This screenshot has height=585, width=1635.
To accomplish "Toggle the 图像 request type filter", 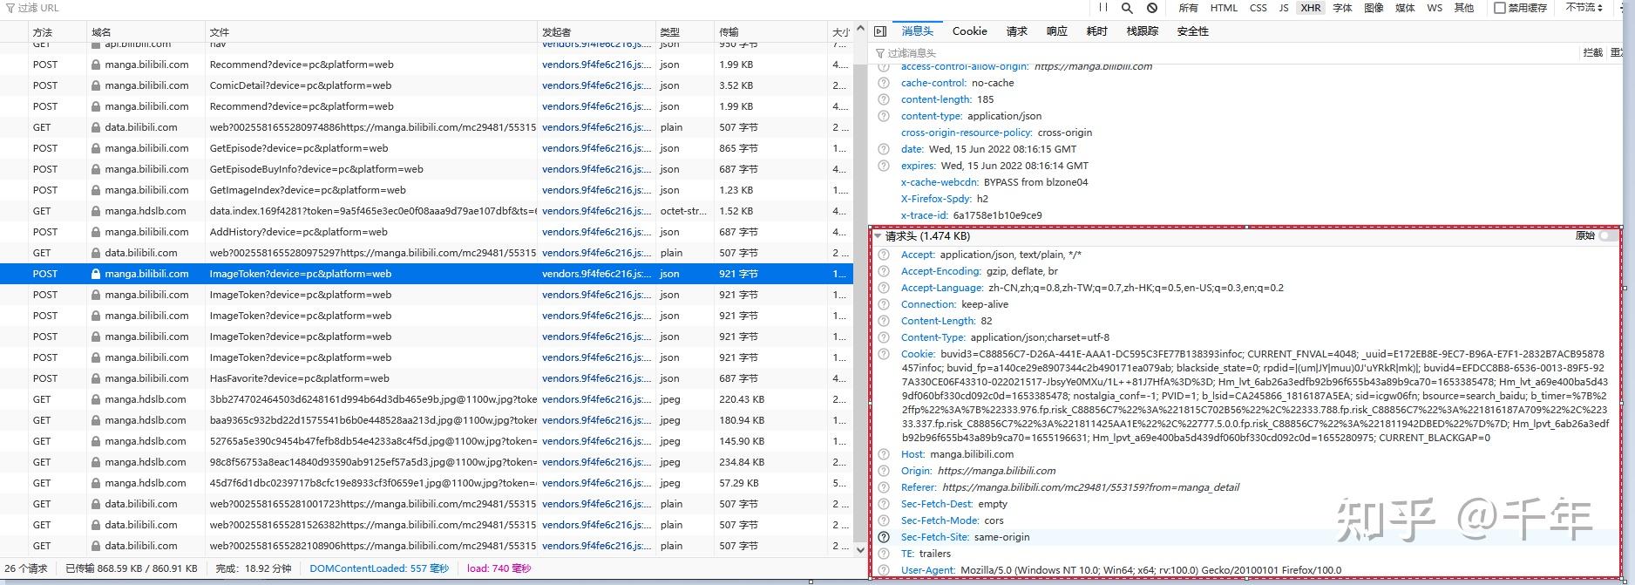I will click(x=1374, y=8).
